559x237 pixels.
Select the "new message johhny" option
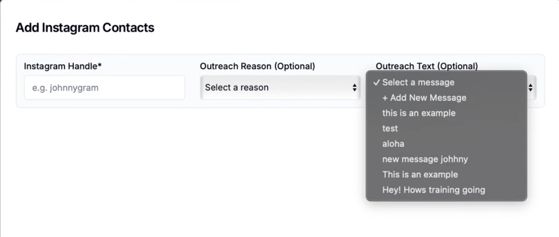point(425,159)
